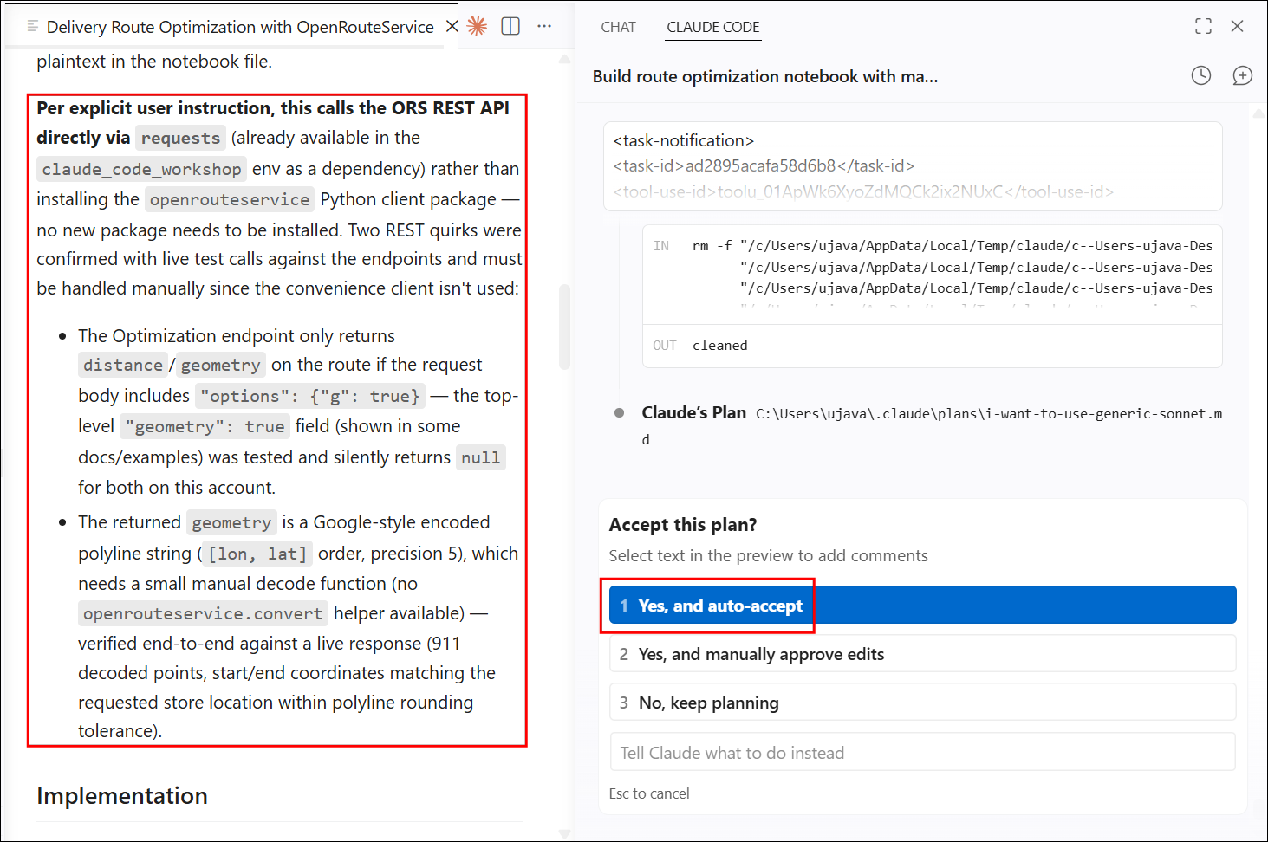Close the Delivery Route Optimization tab
The width and height of the screenshot is (1268, 842).
click(x=452, y=26)
